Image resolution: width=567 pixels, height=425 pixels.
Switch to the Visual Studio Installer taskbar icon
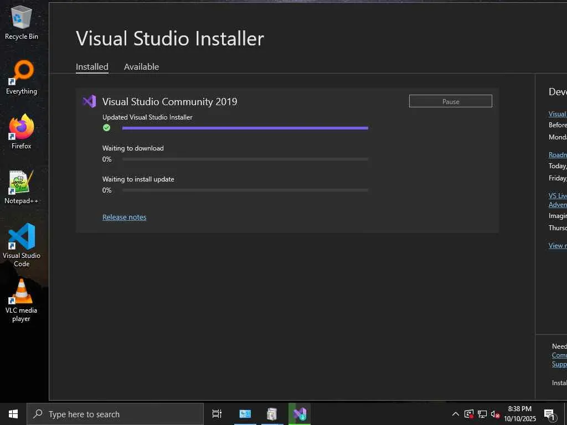[x=300, y=414]
